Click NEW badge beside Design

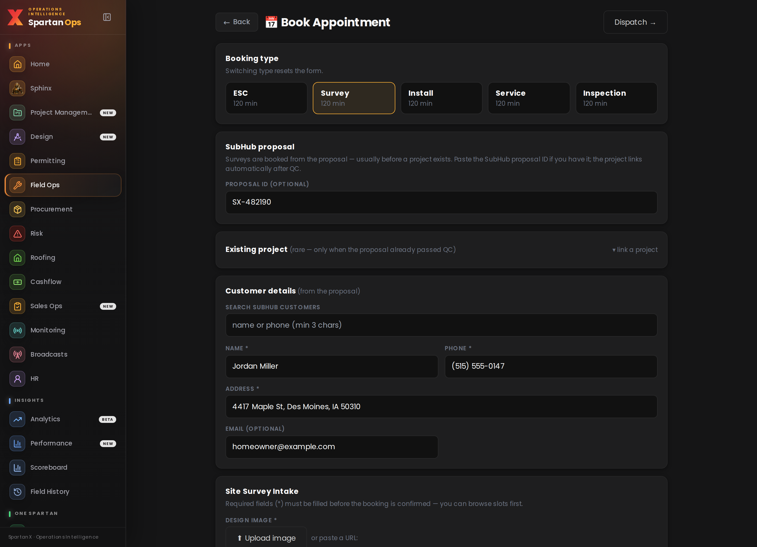[x=108, y=137]
